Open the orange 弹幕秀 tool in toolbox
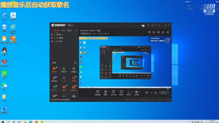The width and height of the screenshot is (219, 123). pyautogui.click(x=64, y=88)
